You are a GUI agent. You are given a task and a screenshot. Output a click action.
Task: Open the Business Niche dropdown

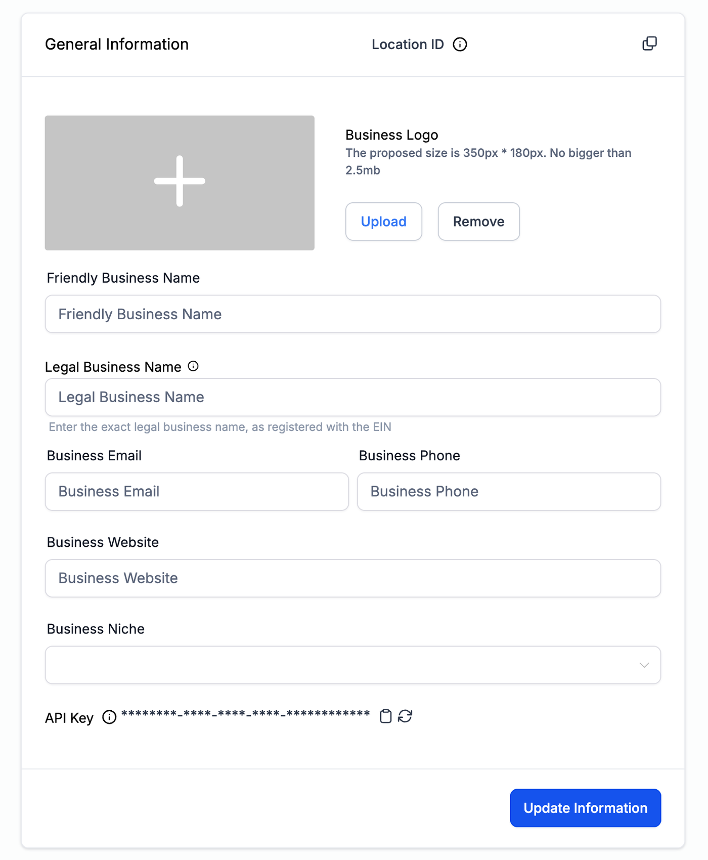352,665
